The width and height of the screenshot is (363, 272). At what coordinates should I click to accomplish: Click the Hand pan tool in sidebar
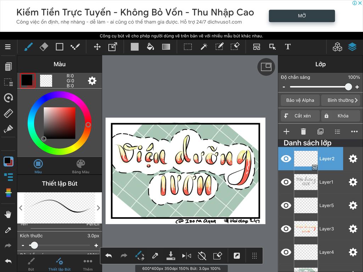point(8,214)
